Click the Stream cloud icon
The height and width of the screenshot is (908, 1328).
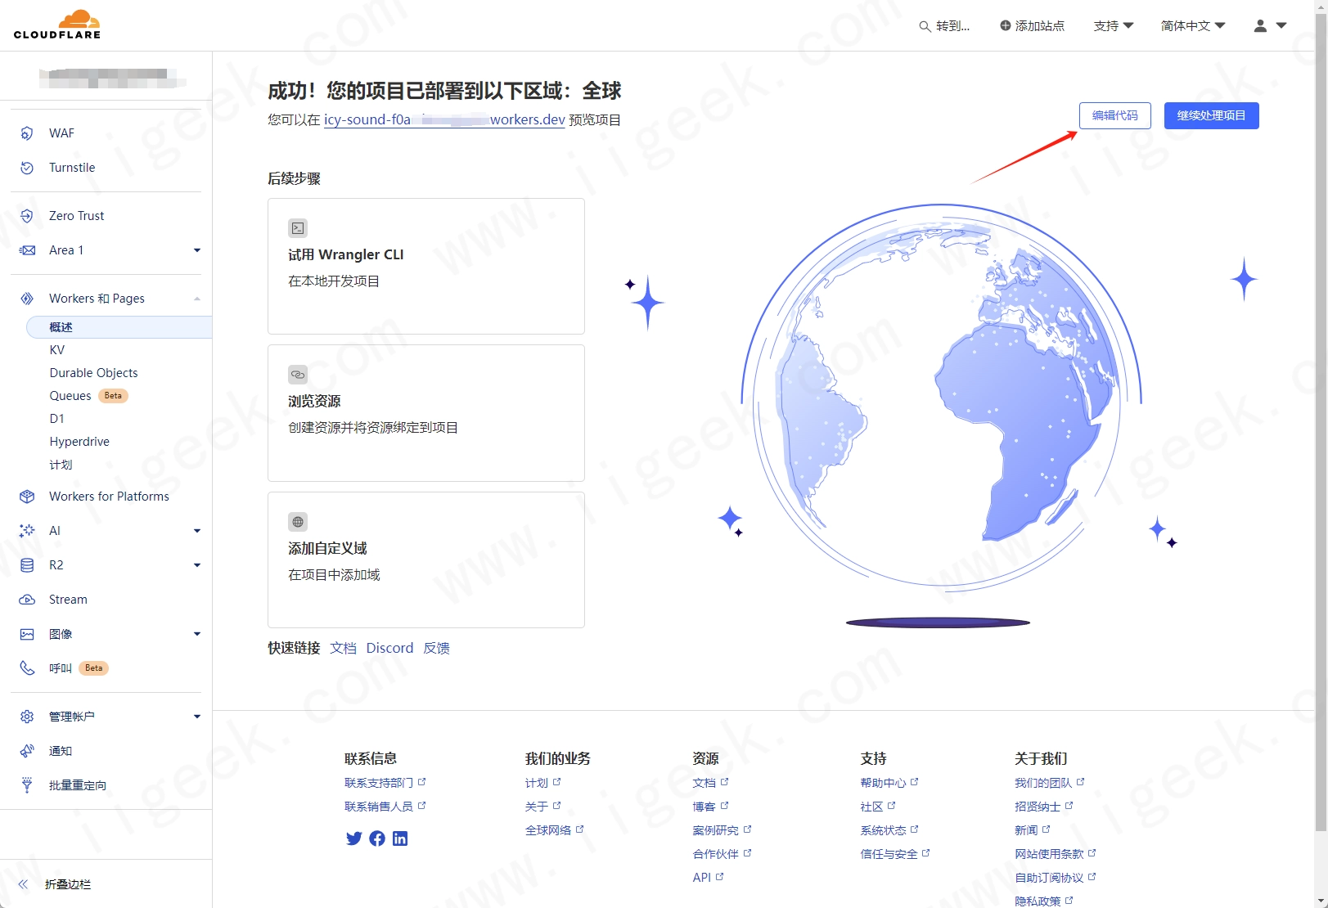point(27,600)
